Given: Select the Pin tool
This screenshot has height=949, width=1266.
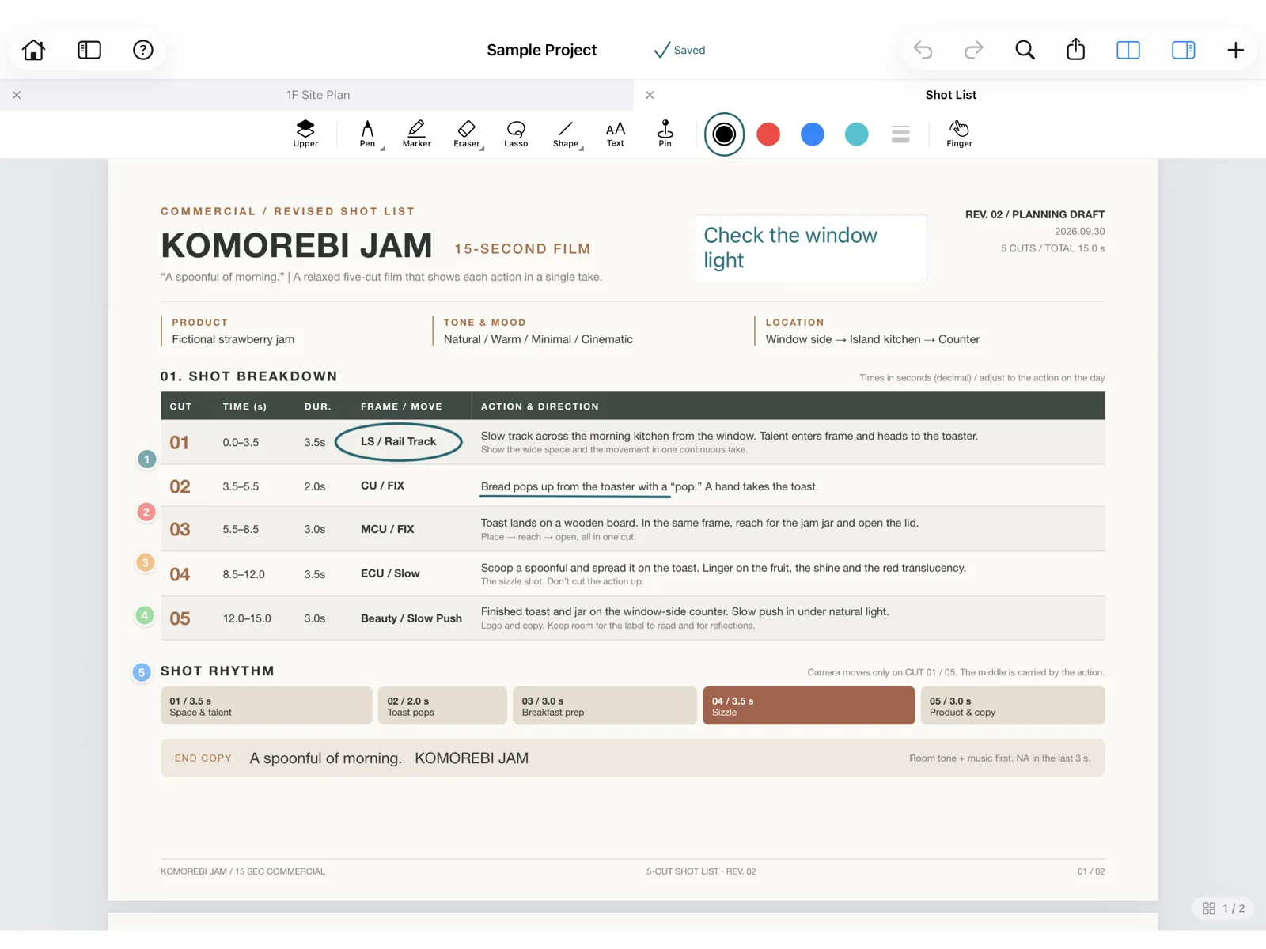Looking at the screenshot, I should [665, 134].
